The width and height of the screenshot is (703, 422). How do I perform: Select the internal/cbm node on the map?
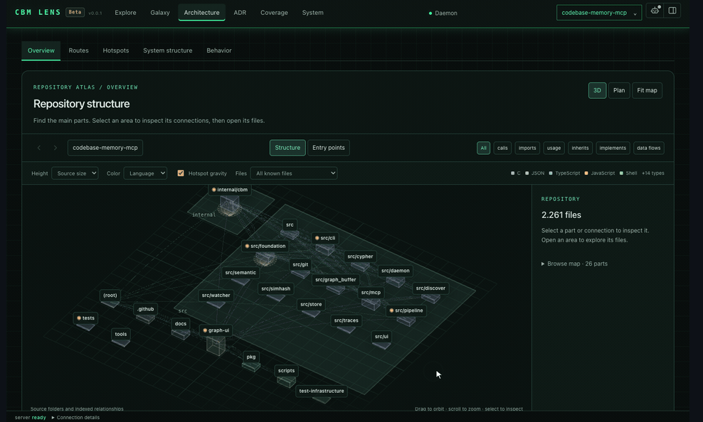point(230,190)
